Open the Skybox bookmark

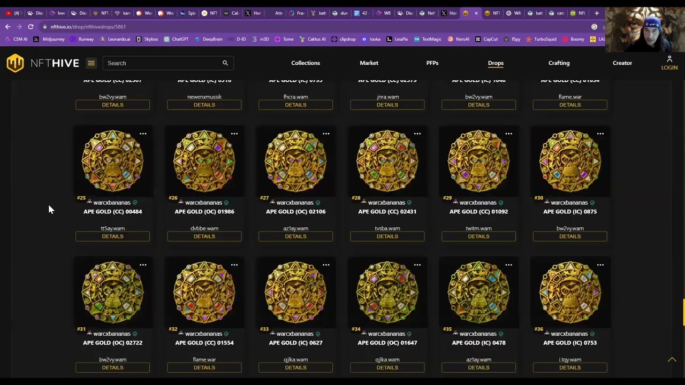click(147, 39)
